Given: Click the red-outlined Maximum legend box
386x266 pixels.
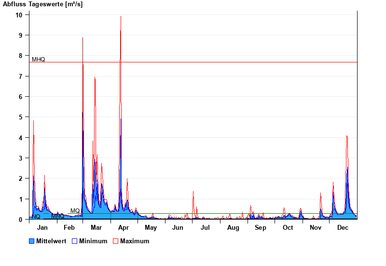Looking at the screenshot, I should [115, 241].
